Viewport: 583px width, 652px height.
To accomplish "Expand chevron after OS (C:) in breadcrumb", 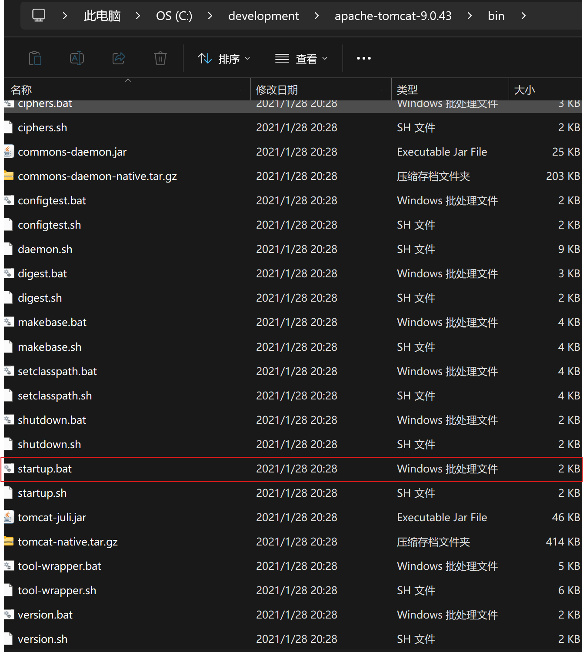I will tap(210, 16).
